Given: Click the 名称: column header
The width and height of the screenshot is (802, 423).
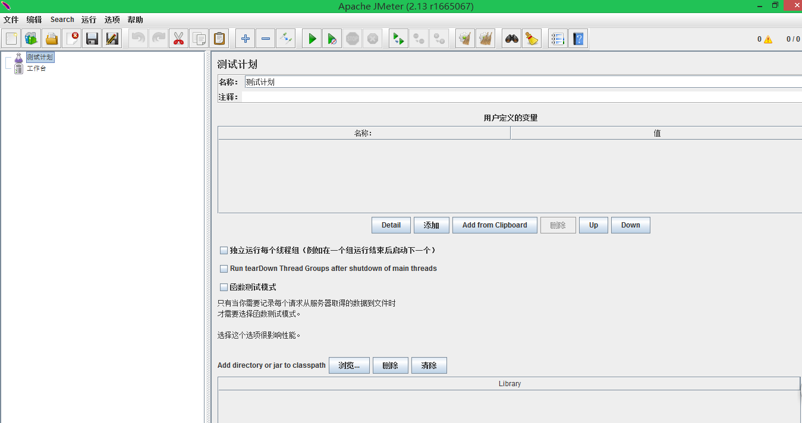Looking at the screenshot, I should pos(364,133).
